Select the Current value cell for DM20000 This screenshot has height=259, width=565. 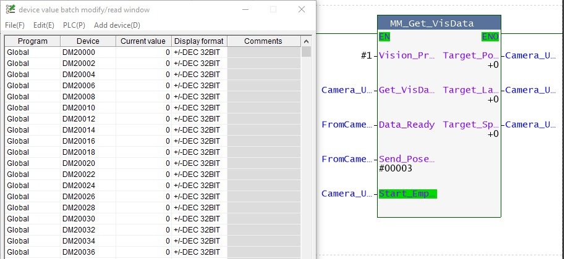pos(143,52)
